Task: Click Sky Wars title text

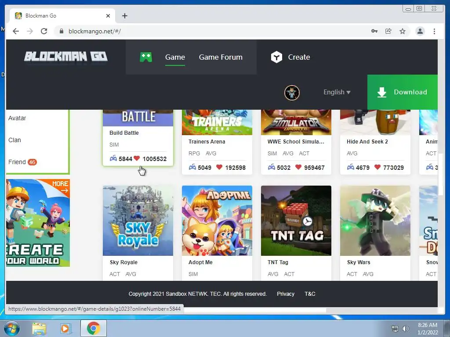Action: pos(359,262)
